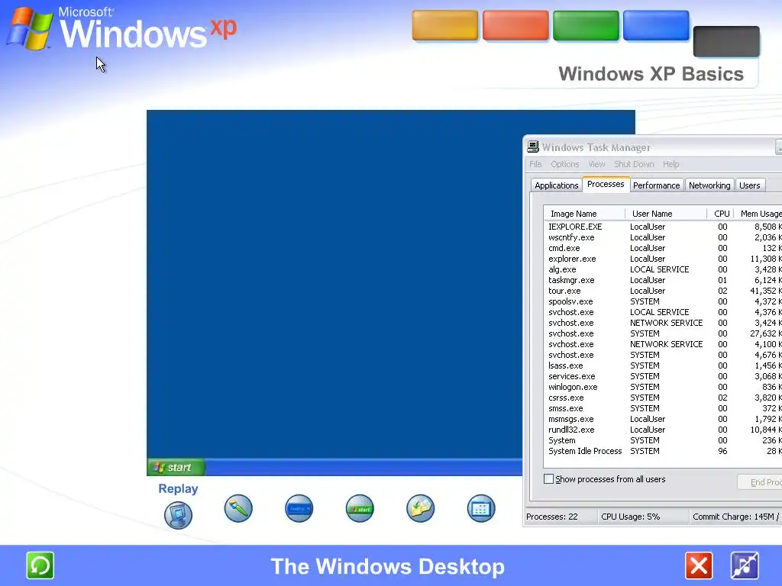
Task: Click the Replay label
Action: 178,489
